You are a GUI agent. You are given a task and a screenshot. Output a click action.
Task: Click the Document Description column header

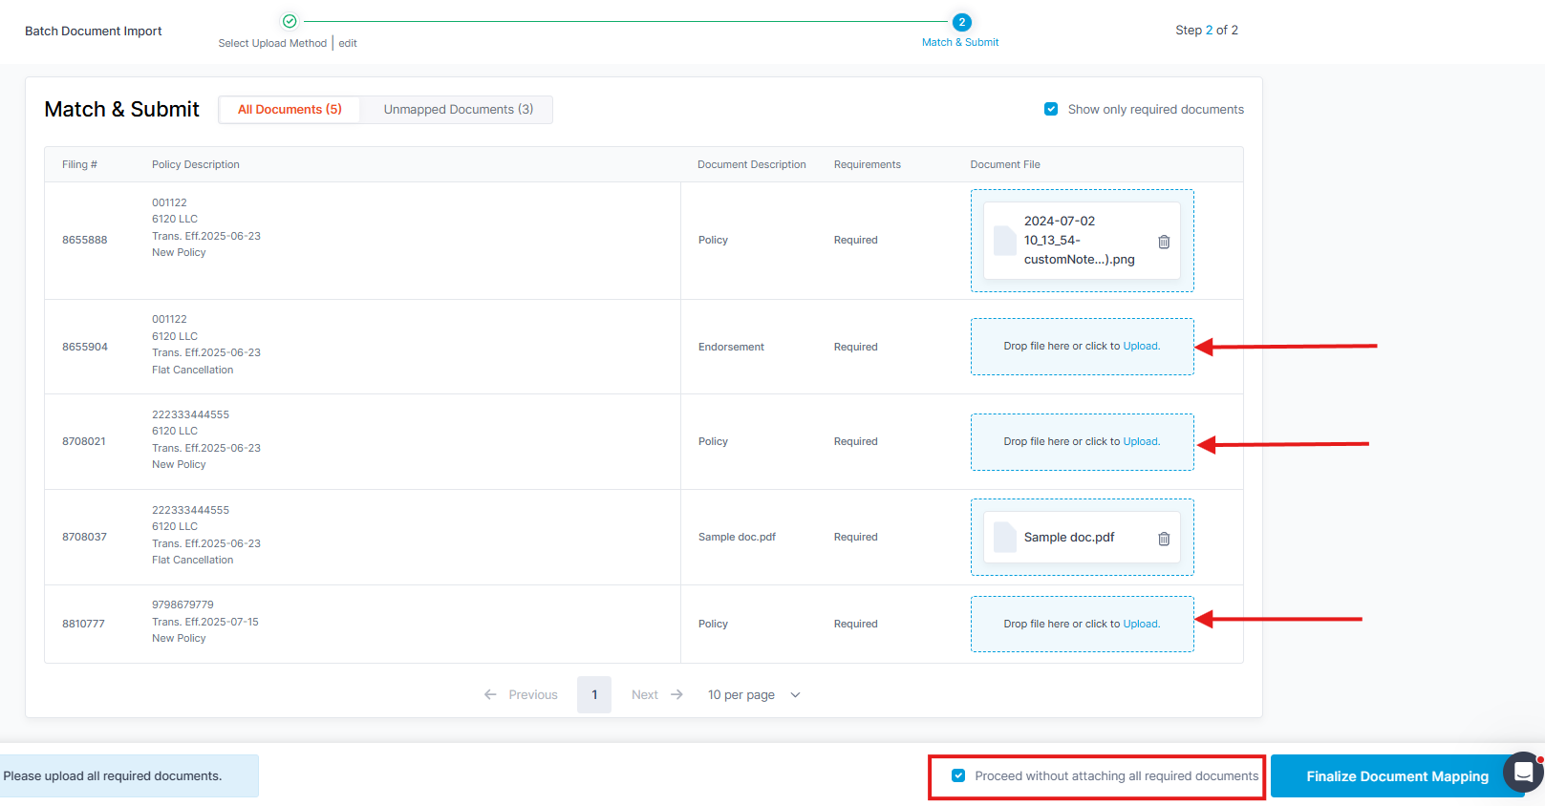pyautogui.click(x=752, y=164)
